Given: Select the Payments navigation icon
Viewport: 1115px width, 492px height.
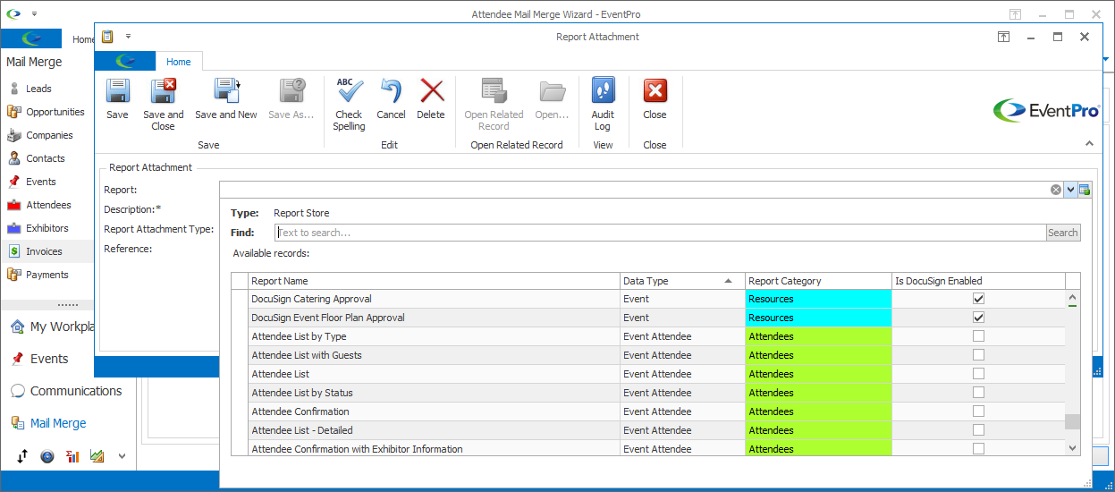Looking at the screenshot, I should (x=13, y=275).
